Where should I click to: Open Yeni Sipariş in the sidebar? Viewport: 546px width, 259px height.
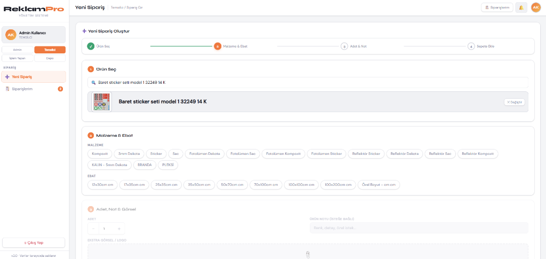point(34,77)
